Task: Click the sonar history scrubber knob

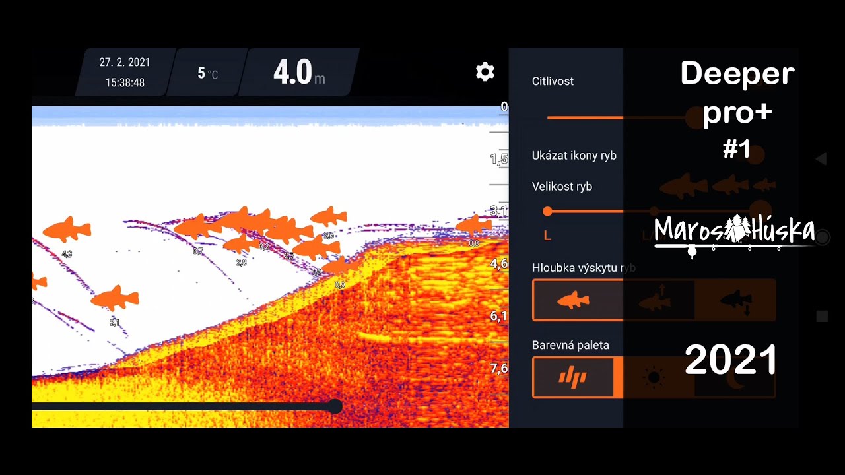Action: tap(335, 406)
